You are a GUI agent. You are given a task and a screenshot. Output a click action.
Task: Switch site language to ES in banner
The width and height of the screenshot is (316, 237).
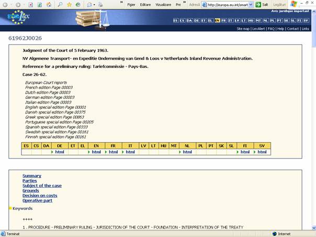tap(176, 20)
